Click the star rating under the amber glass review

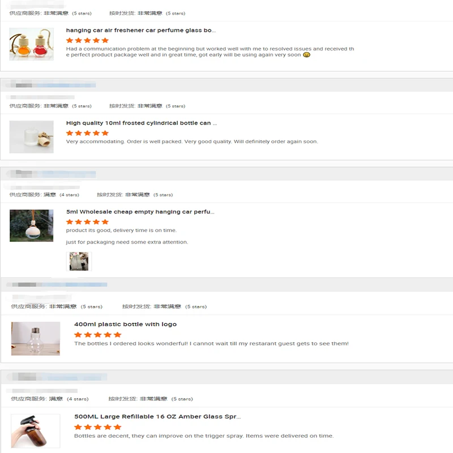pos(97,427)
